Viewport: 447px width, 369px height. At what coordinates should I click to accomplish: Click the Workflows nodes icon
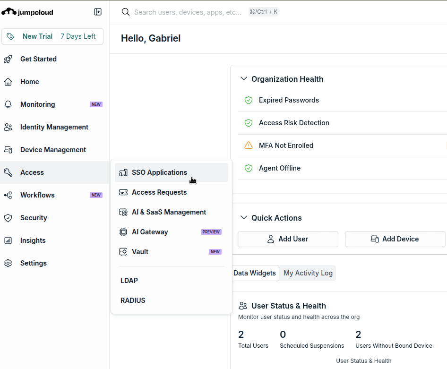(x=8, y=195)
